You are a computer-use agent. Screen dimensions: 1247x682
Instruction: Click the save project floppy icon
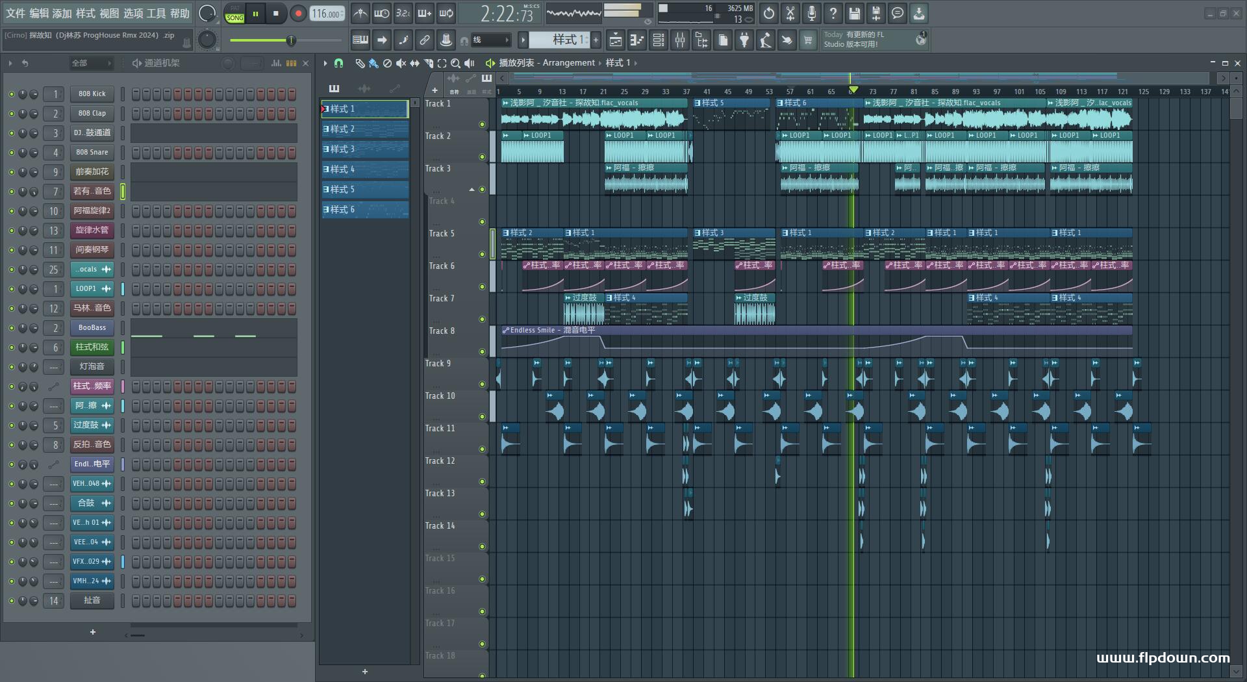[855, 13]
